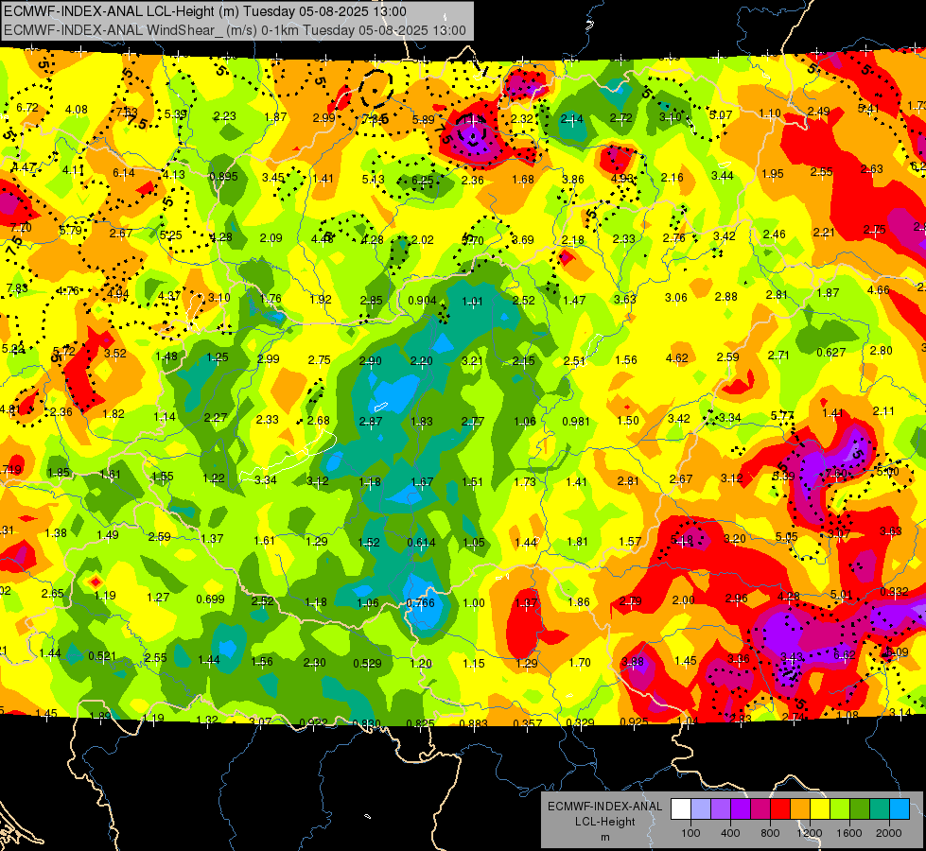Click the map value 2.46

(775, 234)
